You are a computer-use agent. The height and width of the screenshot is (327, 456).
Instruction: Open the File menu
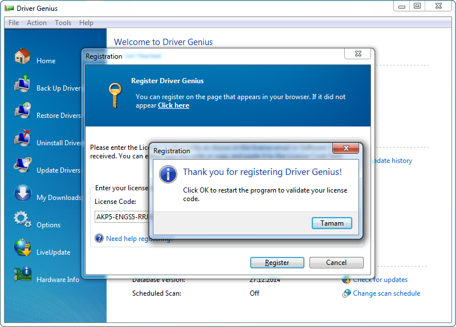coord(14,23)
